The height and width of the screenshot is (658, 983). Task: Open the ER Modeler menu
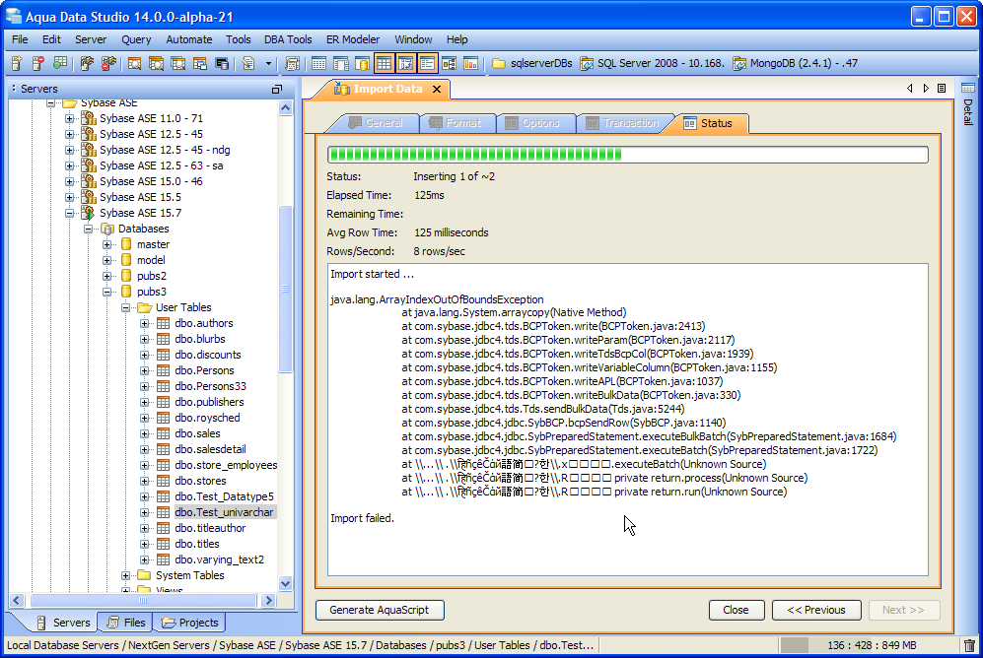click(x=353, y=39)
